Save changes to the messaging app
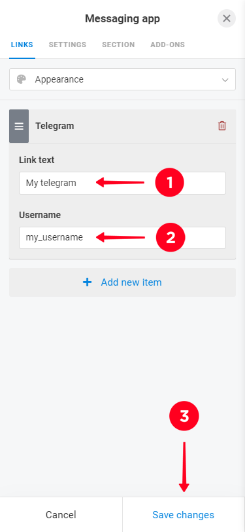Image resolution: width=245 pixels, height=532 pixels. [x=184, y=515]
